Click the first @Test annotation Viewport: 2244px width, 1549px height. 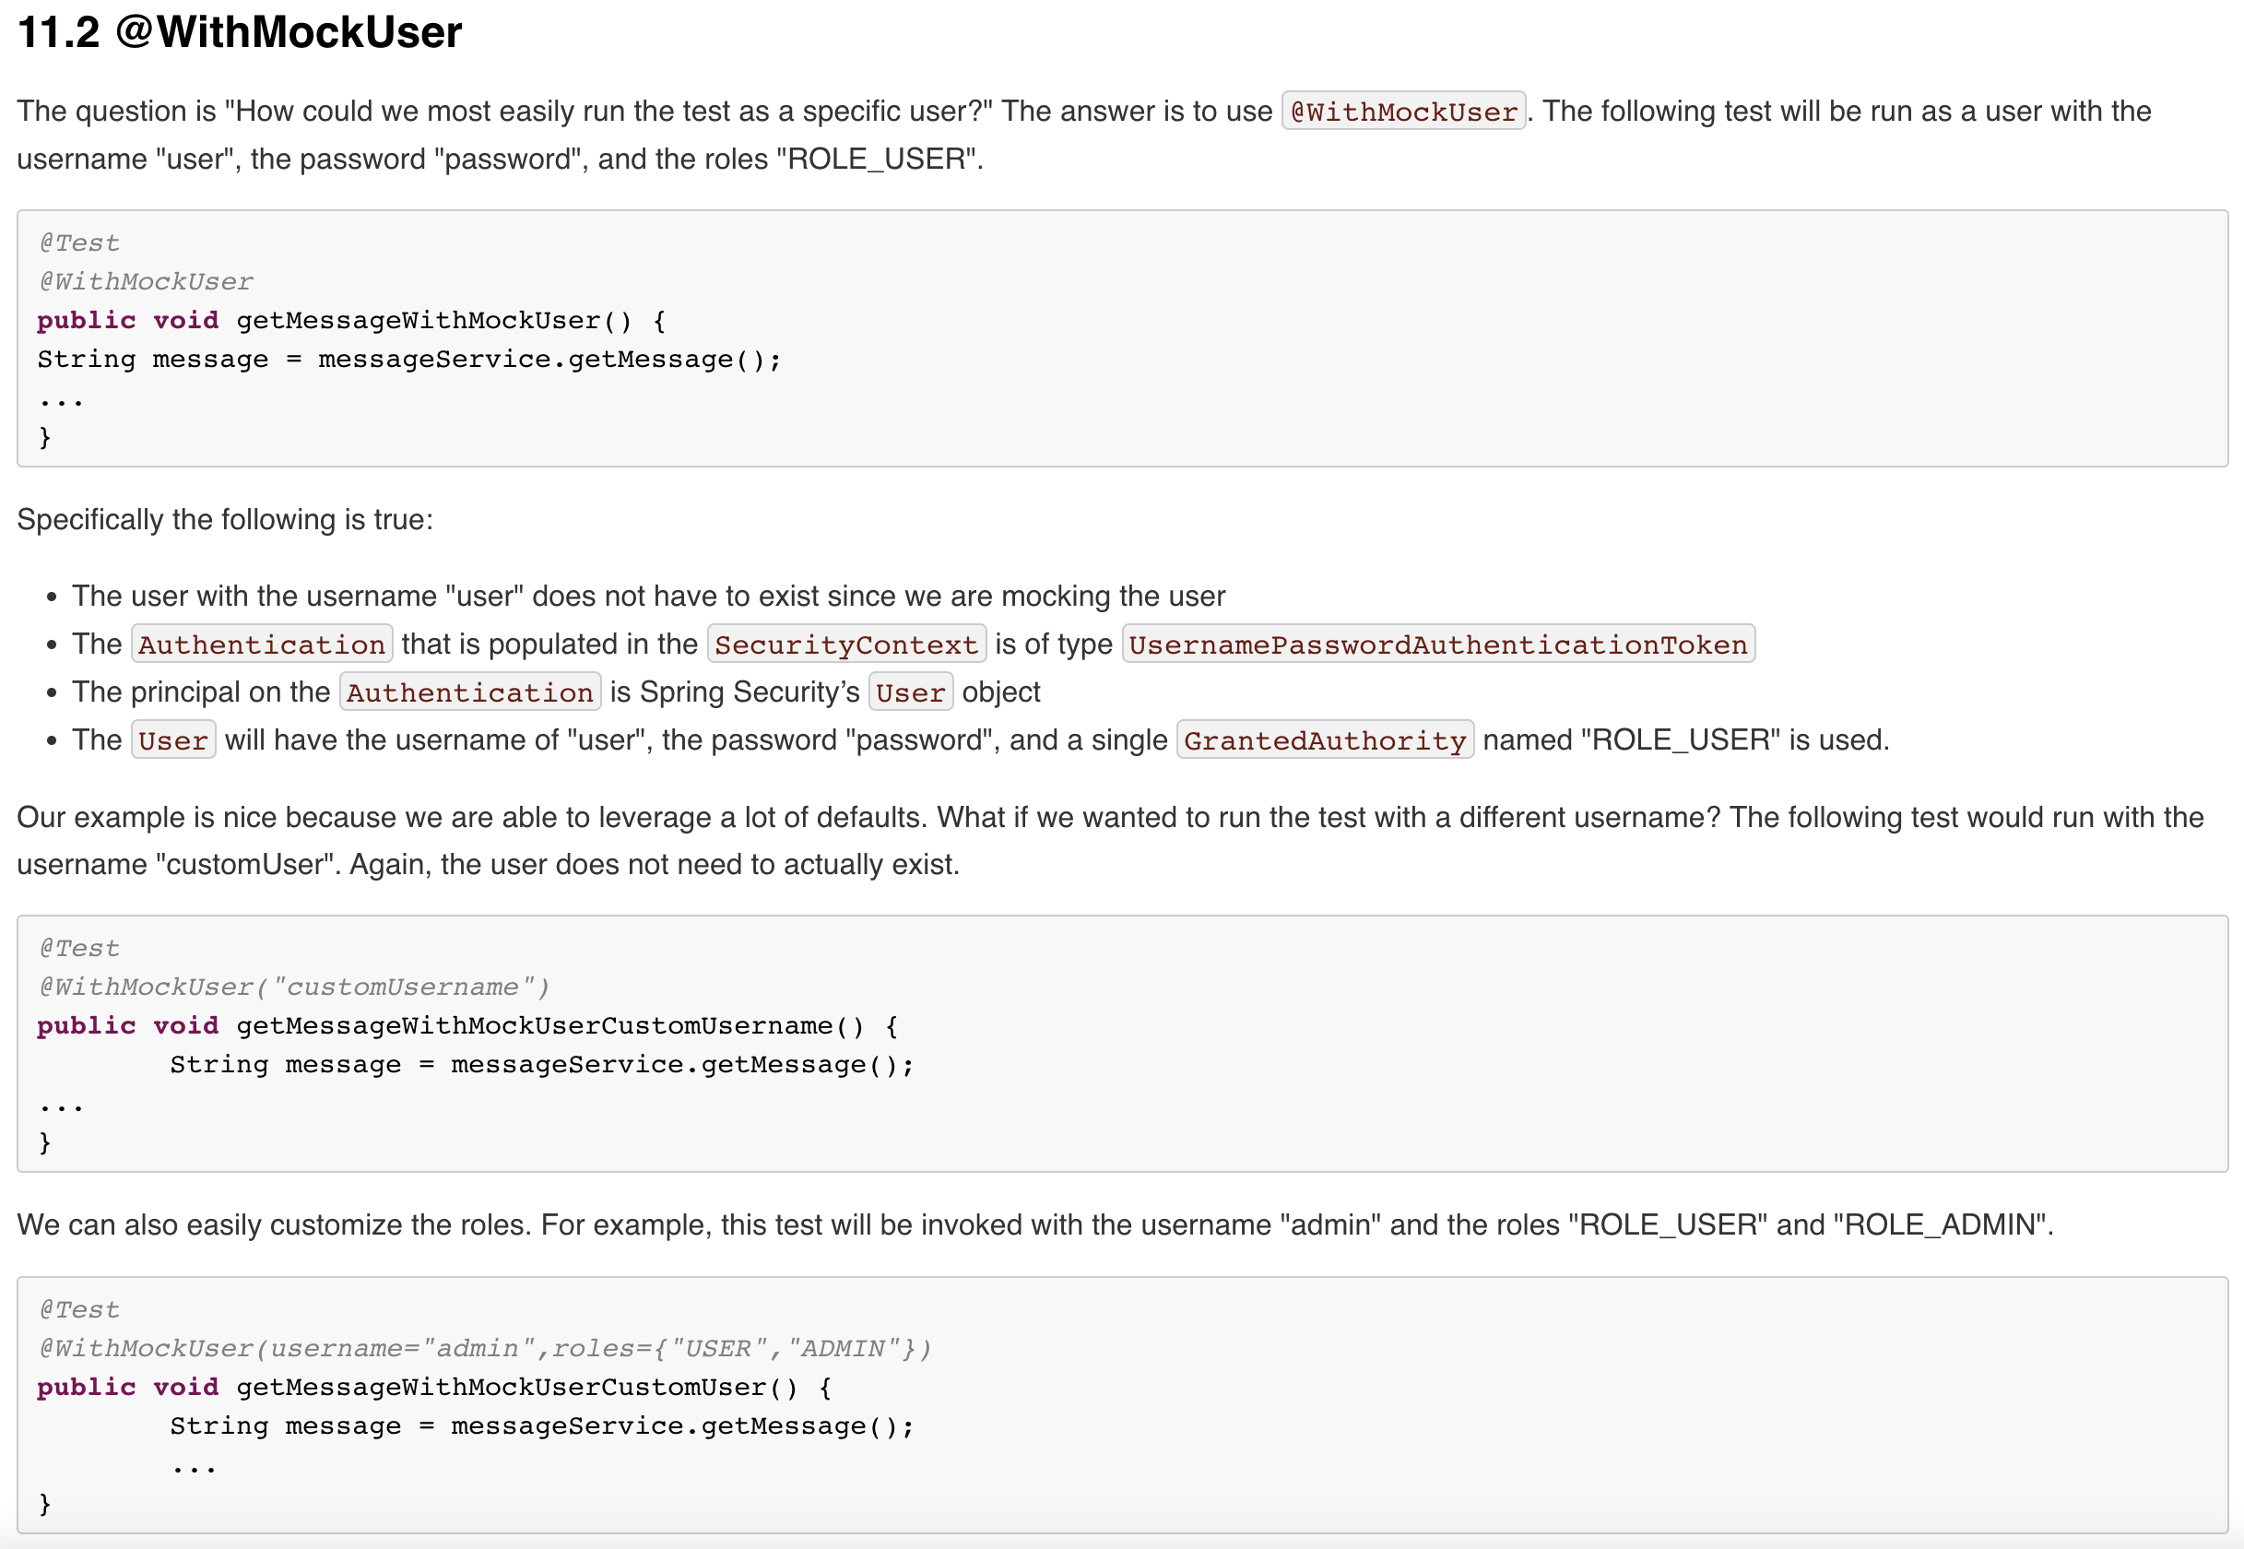[79, 242]
